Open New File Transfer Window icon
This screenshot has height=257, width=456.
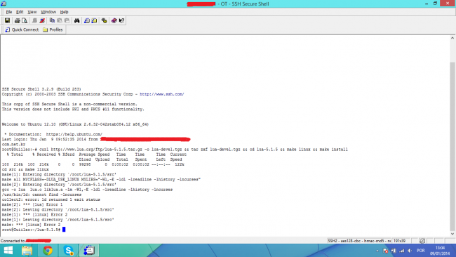pyautogui.click(x=94, y=20)
